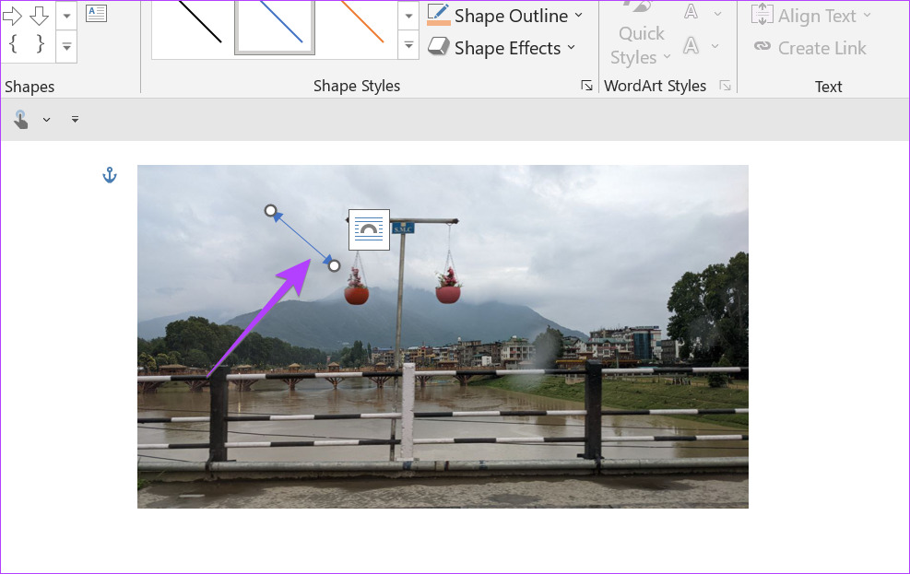The width and height of the screenshot is (910, 574).
Task: Click the Touch/Mouse Mode hand icon
Action: pyautogui.click(x=21, y=119)
